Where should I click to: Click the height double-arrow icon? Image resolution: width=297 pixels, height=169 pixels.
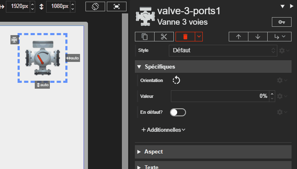(41, 7)
